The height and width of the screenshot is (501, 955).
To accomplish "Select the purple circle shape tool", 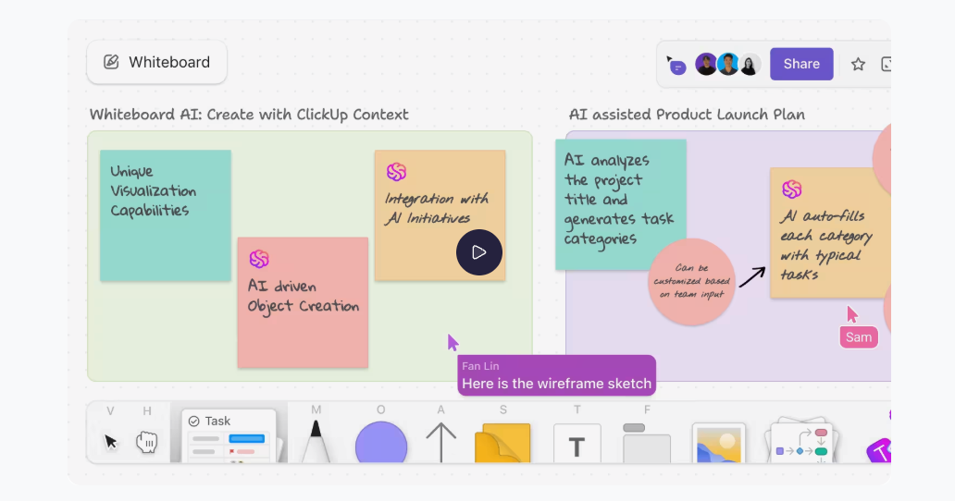I will tap(380, 444).
